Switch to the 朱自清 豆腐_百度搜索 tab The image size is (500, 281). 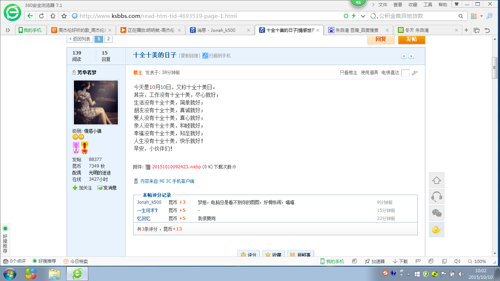click(358, 30)
